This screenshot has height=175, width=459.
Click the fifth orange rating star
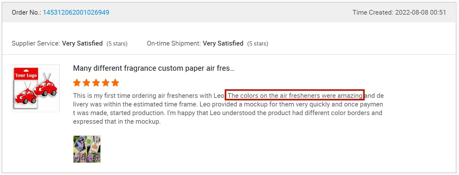115,83
